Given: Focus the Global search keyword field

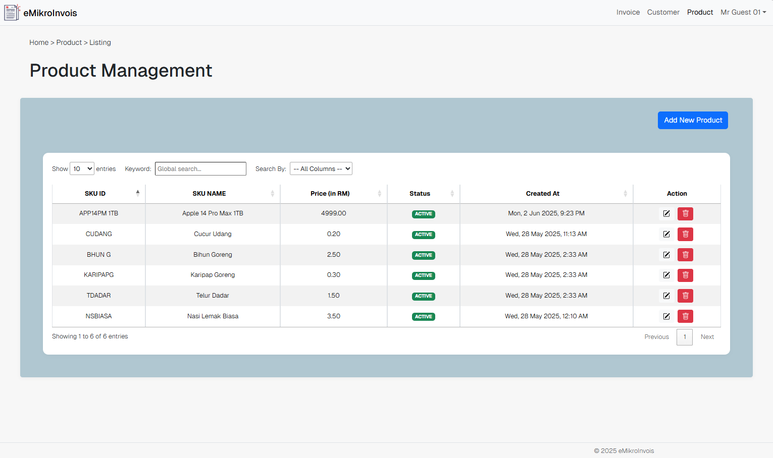Looking at the screenshot, I should (x=200, y=169).
